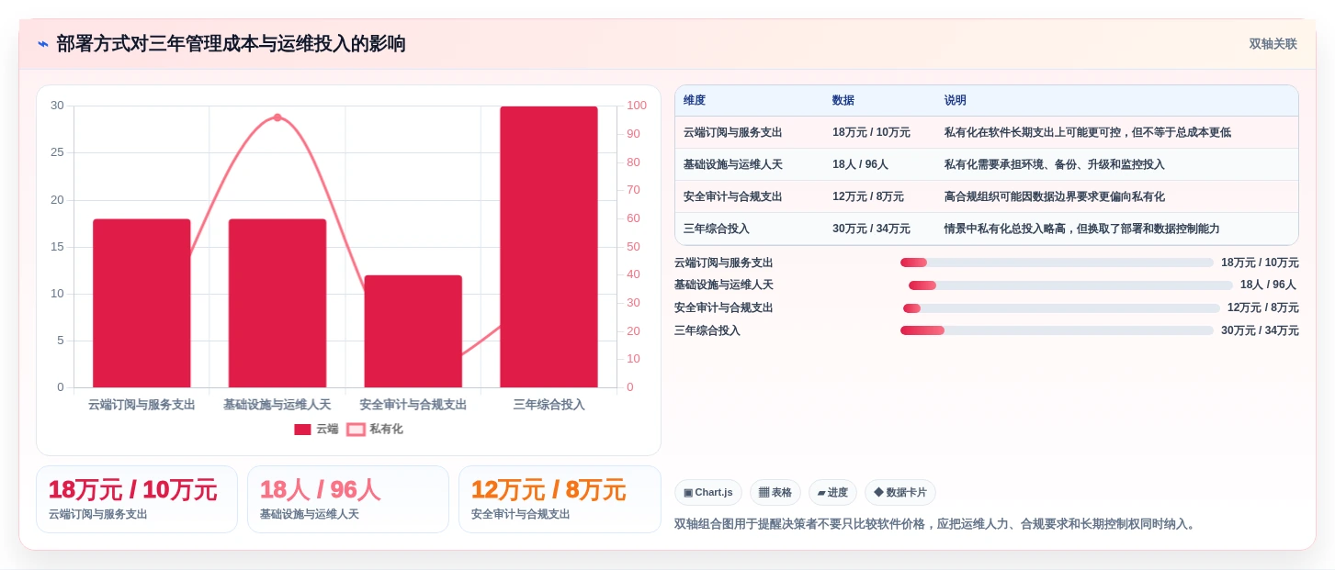Click table cell 三年综合投入

[717, 229]
